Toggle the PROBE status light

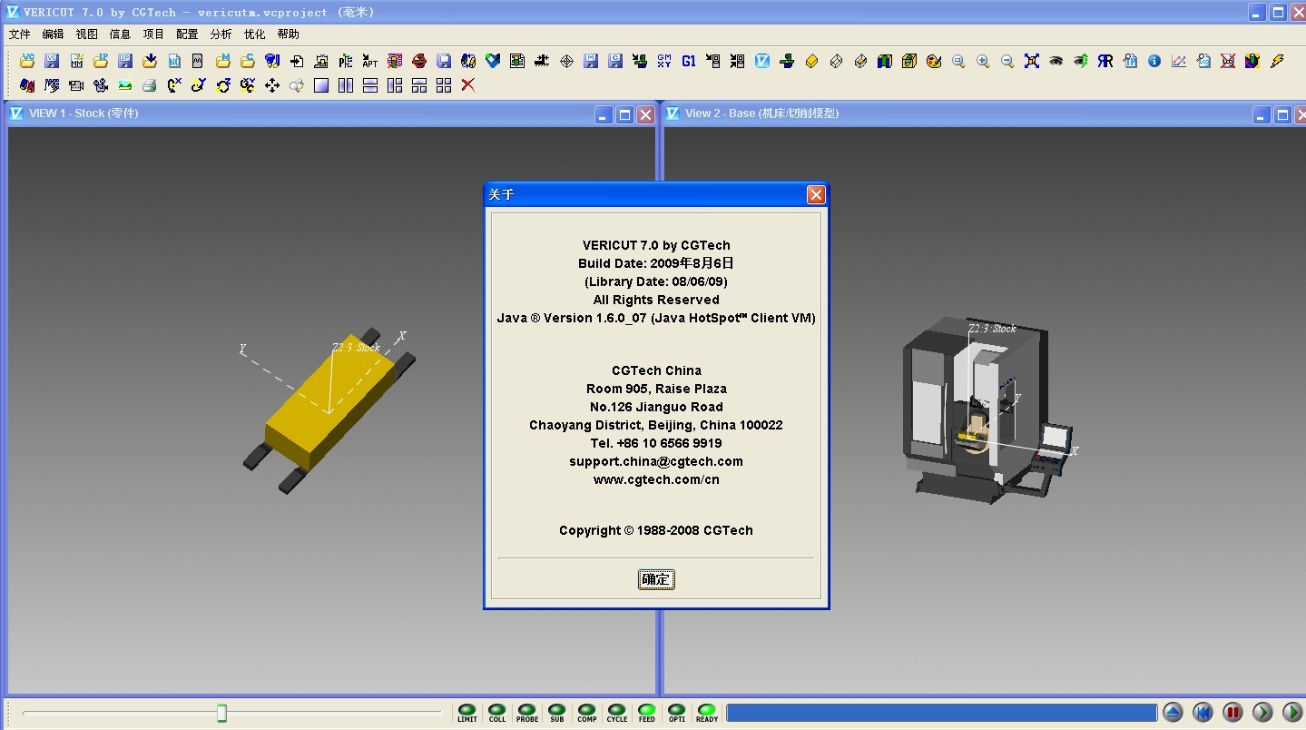pos(527,711)
